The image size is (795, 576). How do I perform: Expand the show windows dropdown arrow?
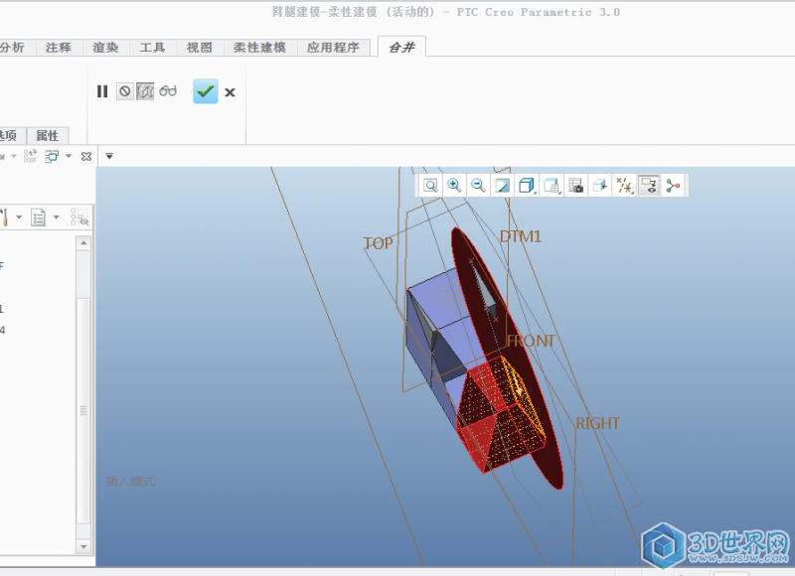[69, 156]
